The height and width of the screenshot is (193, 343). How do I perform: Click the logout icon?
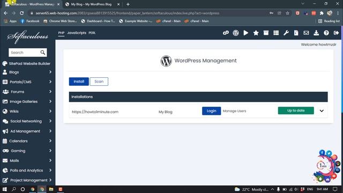[336, 33]
